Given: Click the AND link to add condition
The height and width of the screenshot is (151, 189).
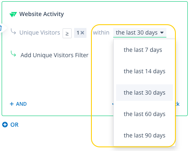Looking at the screenshot, I should coord(21,104).
